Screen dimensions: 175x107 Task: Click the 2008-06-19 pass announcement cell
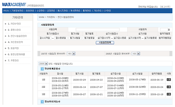[x=157, y=80]
